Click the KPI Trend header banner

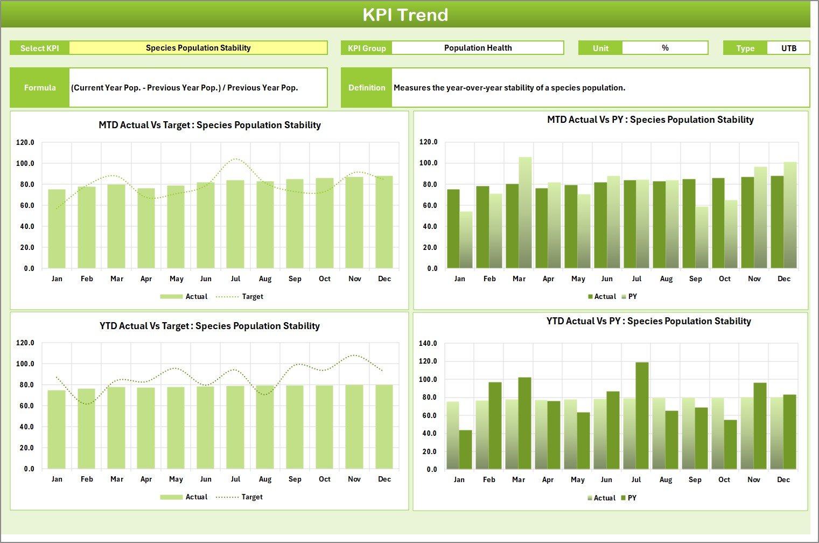click(406, 15)
